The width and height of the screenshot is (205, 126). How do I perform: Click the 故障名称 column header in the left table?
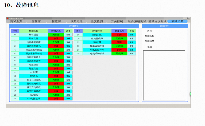33,31
